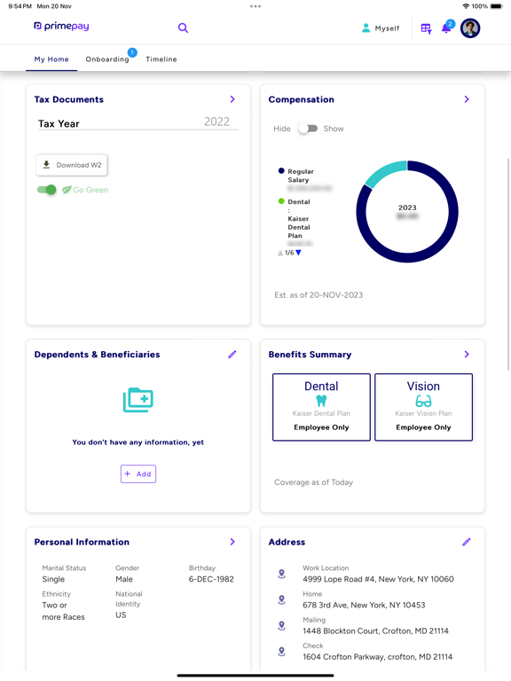
Task: Click the Regular Salary legend dot
Action: [x=281, y=170]
